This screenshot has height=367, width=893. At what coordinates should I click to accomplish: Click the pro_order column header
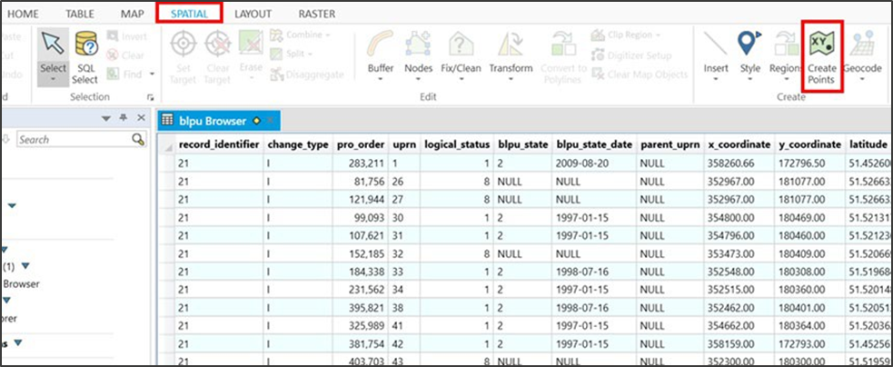360,144
